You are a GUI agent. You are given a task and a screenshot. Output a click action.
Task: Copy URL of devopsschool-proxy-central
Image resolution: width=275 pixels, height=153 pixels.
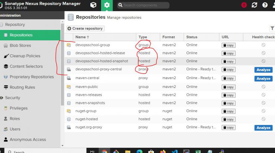click(228, 69)
